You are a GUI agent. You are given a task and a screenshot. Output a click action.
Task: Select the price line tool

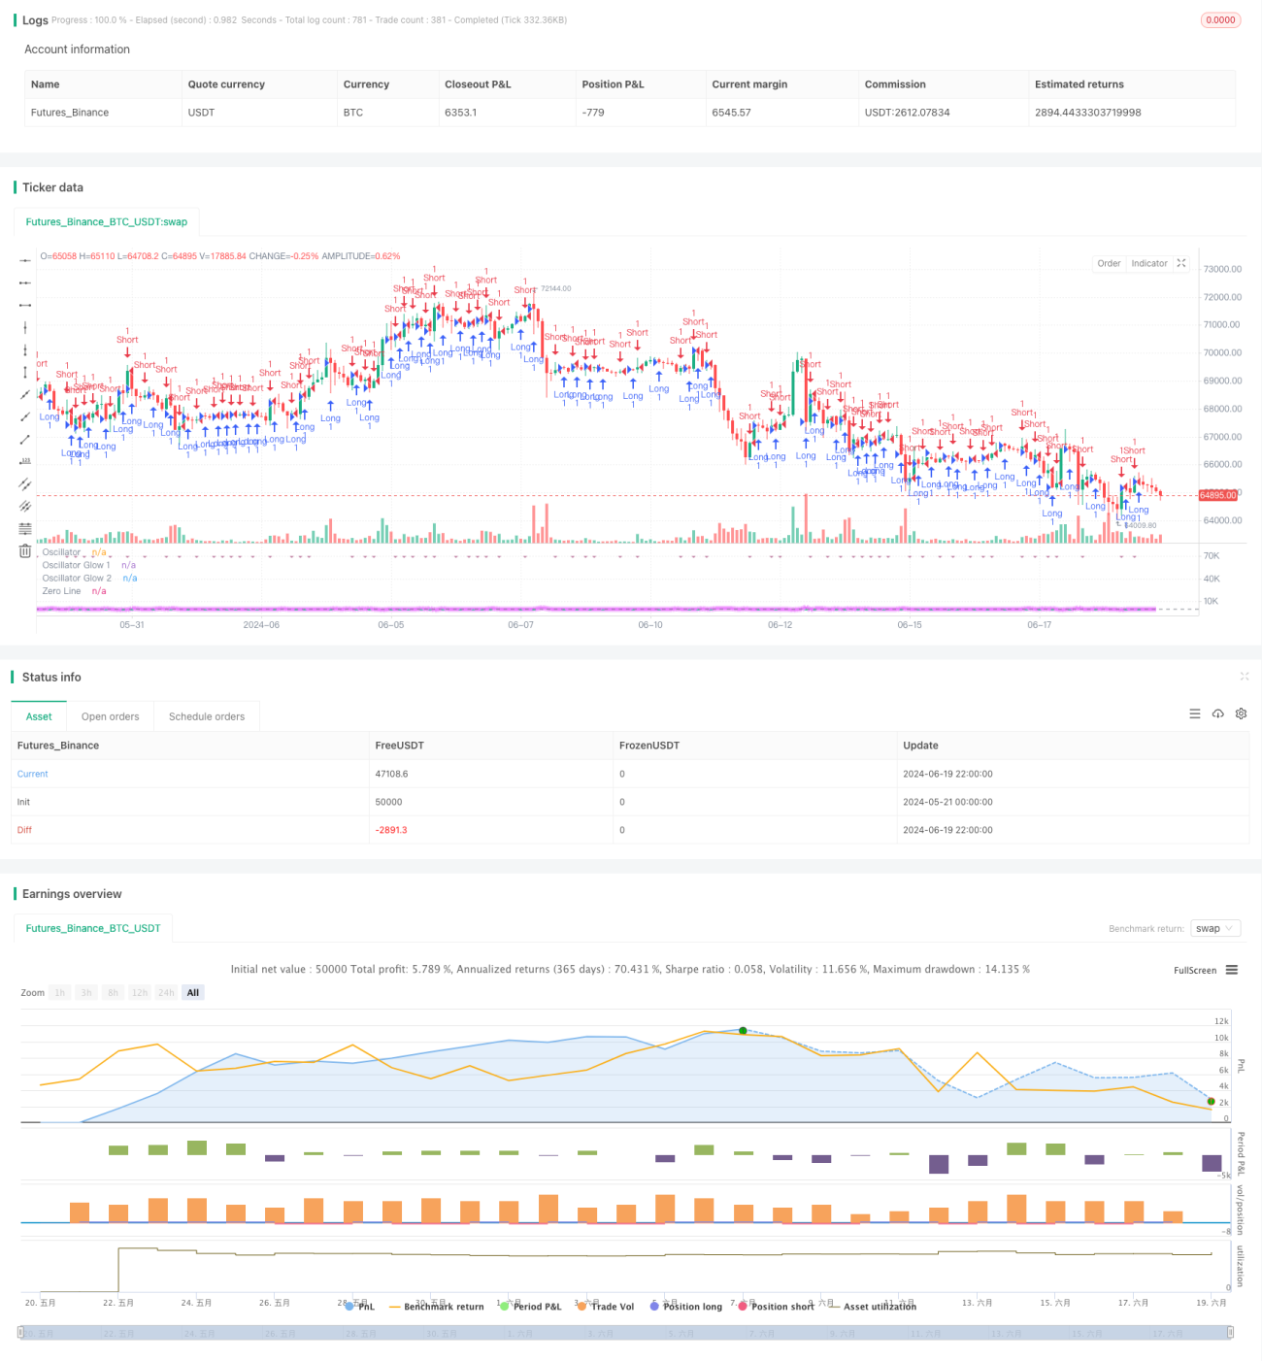click(x=25, y=461)
